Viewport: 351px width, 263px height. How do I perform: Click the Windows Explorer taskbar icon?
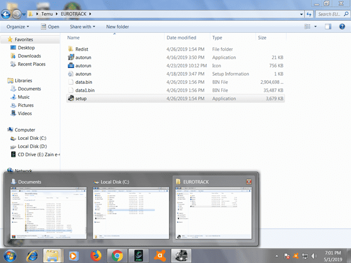pyautogui.click(x=52, y=256)
